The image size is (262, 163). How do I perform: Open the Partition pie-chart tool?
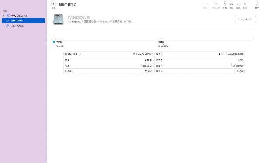tap(224, 4)
